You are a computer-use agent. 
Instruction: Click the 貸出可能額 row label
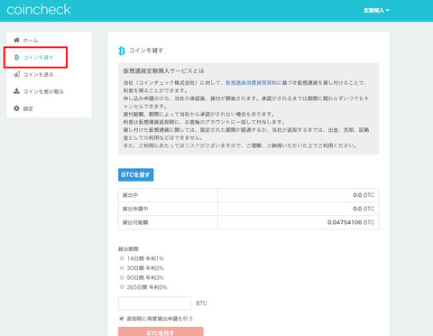(135, 222)
